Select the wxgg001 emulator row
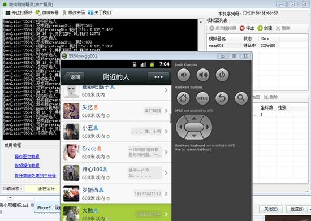311x221 pixels. pyautogui.click(x=244, y=46)
